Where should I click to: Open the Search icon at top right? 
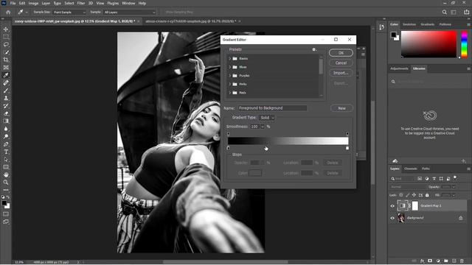pos(444,12)
